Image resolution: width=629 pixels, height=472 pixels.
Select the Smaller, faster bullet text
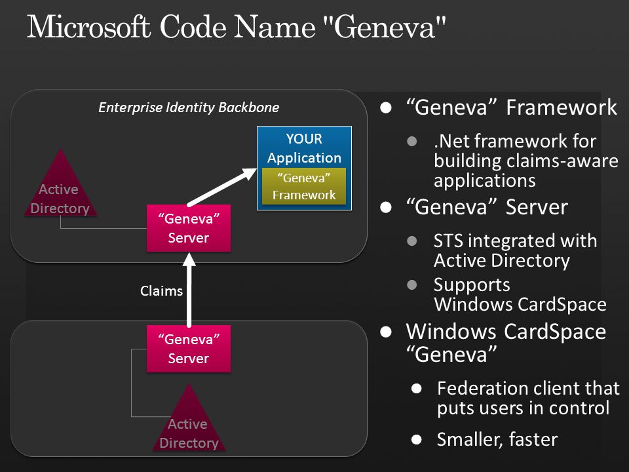497,439
